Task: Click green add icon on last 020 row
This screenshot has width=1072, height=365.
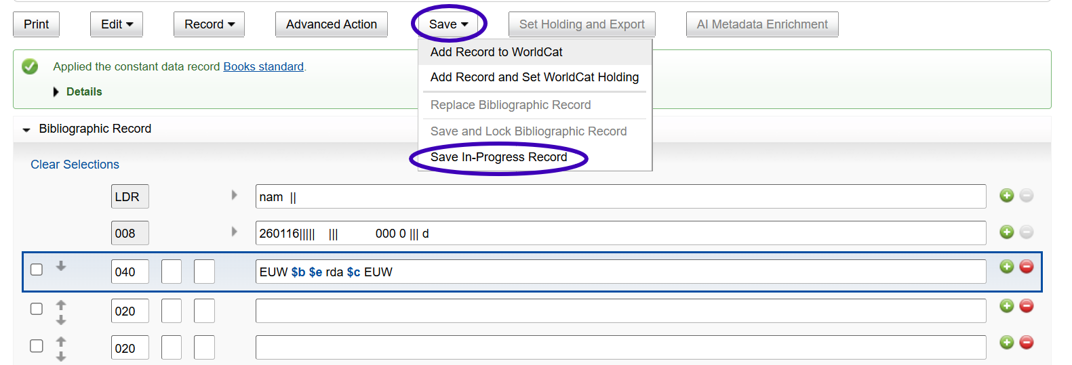Action: [x=1006, y=343]
